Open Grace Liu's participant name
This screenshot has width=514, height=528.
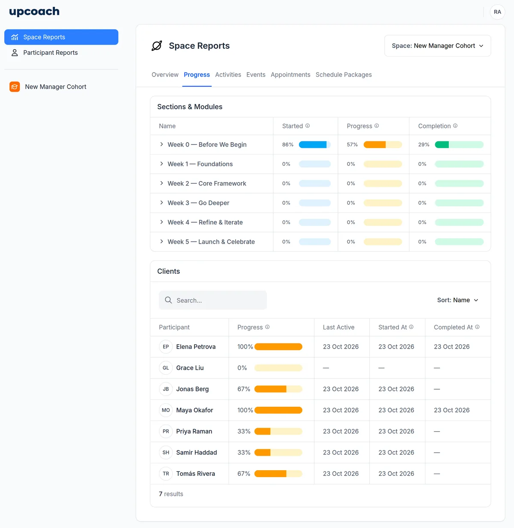(x=190, y=368)
